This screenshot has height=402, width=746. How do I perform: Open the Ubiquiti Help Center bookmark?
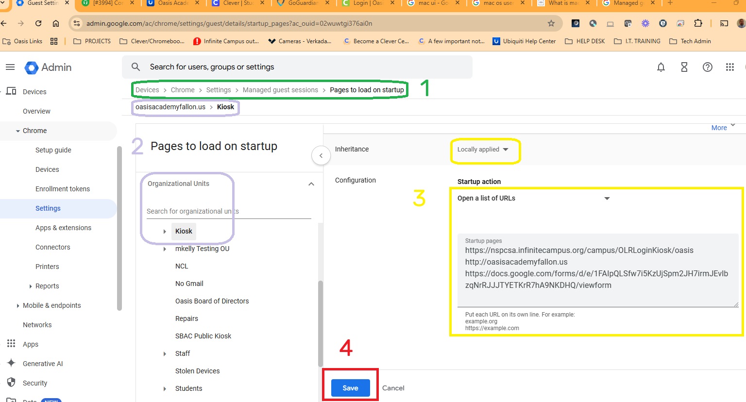pyautogui.click(x=525, y=41)
